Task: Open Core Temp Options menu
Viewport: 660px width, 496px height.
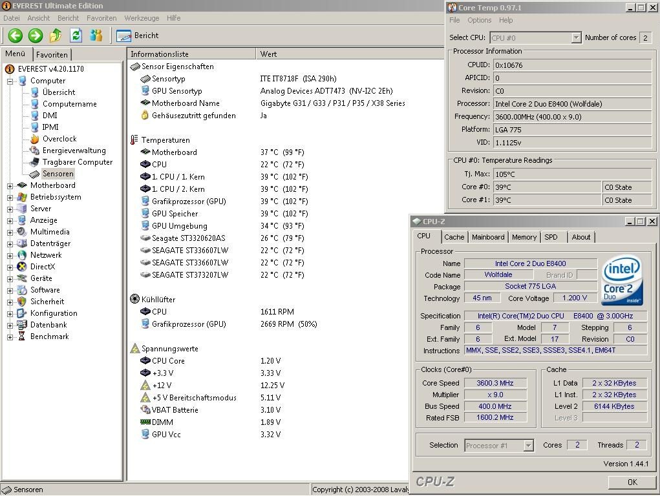Action: 479,20
